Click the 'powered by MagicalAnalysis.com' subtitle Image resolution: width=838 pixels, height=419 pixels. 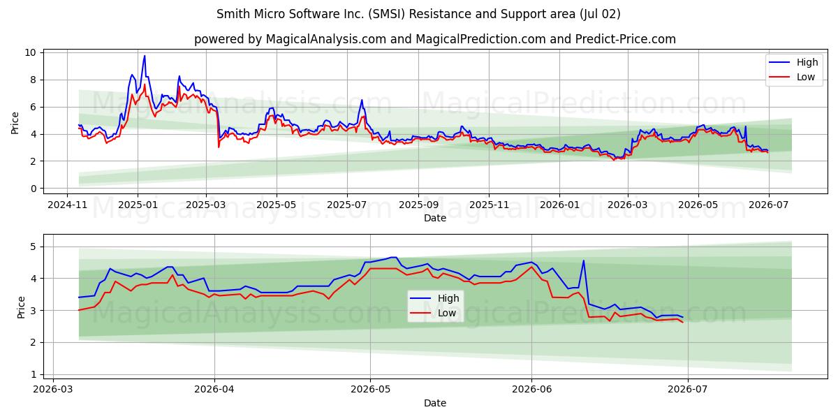pyautogui.click(x=435, y=39)
